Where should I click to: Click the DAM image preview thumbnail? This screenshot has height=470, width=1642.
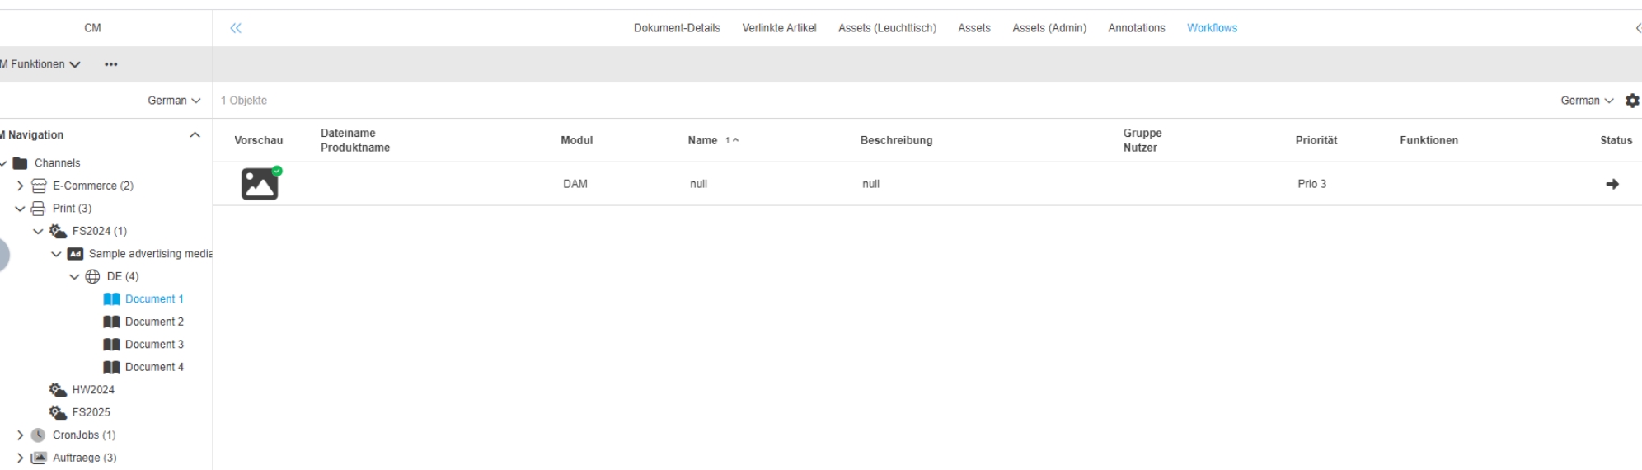point(260,184)
